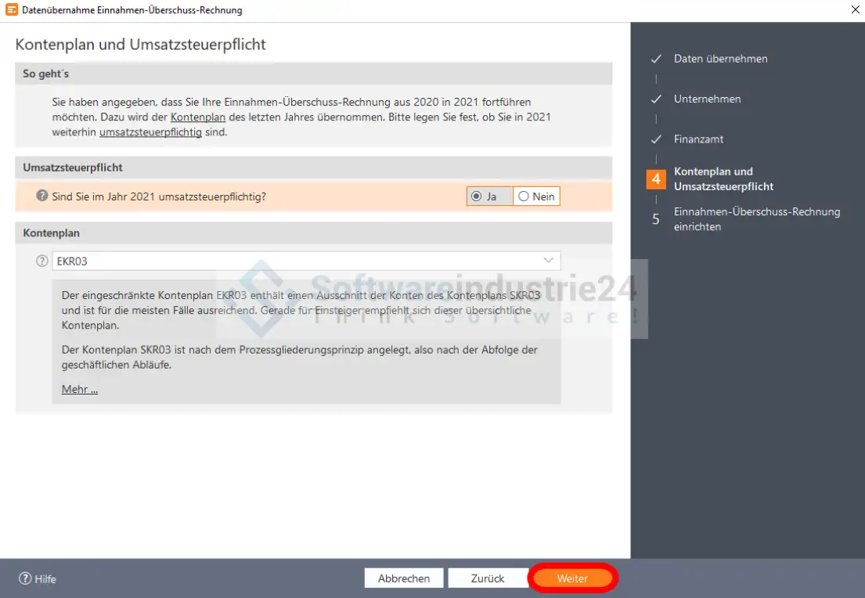Cancel the wizard with Abbrechen
This screenshot has height=598, width=865.
(x=404, y=578)
